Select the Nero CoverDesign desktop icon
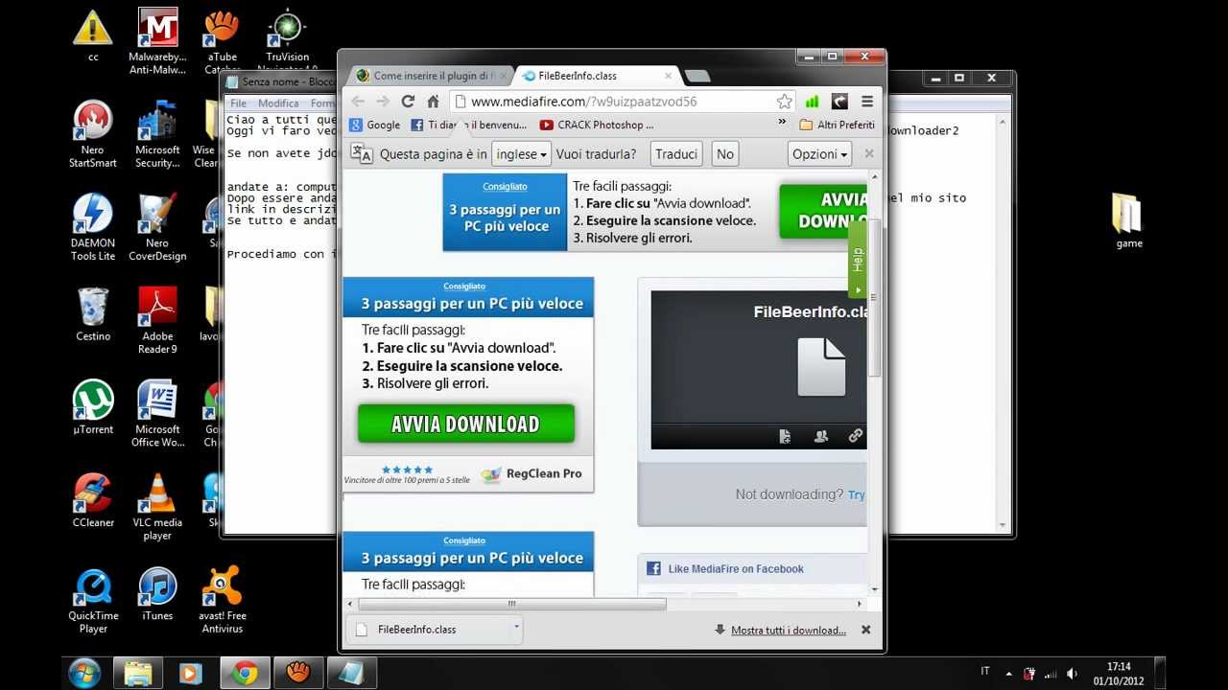This screenshot has height=690, width=1228. (x=157, y=227)
